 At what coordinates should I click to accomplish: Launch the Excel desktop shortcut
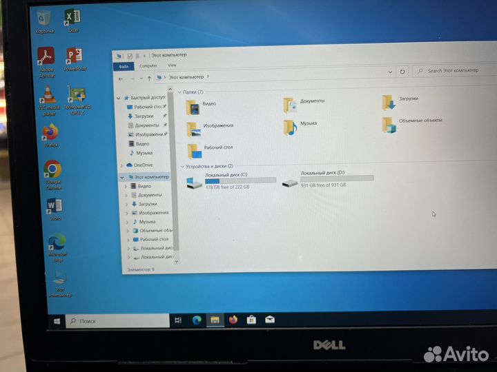pyautogui.click(x=73, y=20)
